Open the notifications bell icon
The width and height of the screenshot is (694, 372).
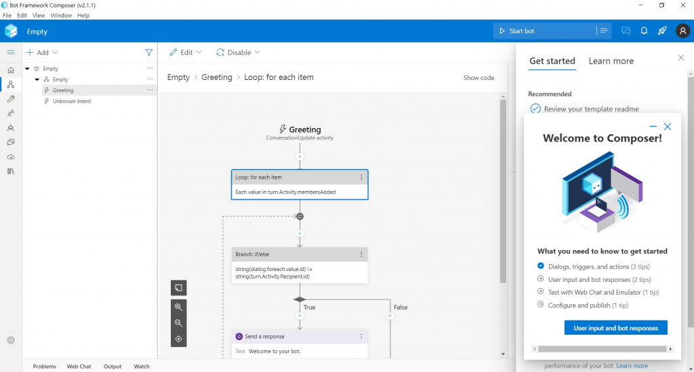[x=644, y=31]
